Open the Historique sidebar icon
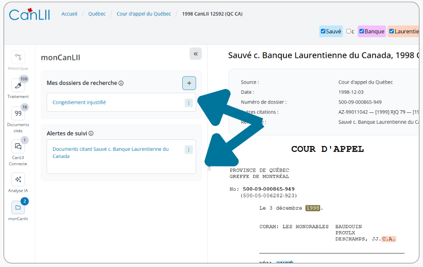The image size is (423, 267). pyautogui.click(x=18, y=57)
